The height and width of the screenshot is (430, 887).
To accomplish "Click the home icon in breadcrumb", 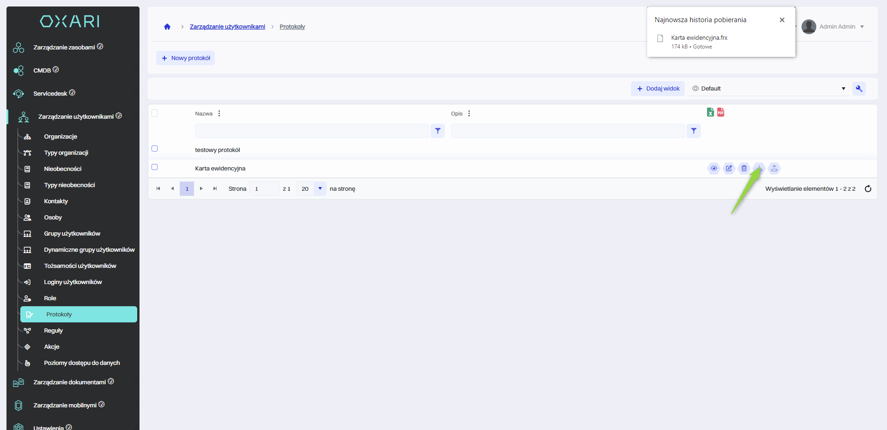I will [x=167, y=27].
